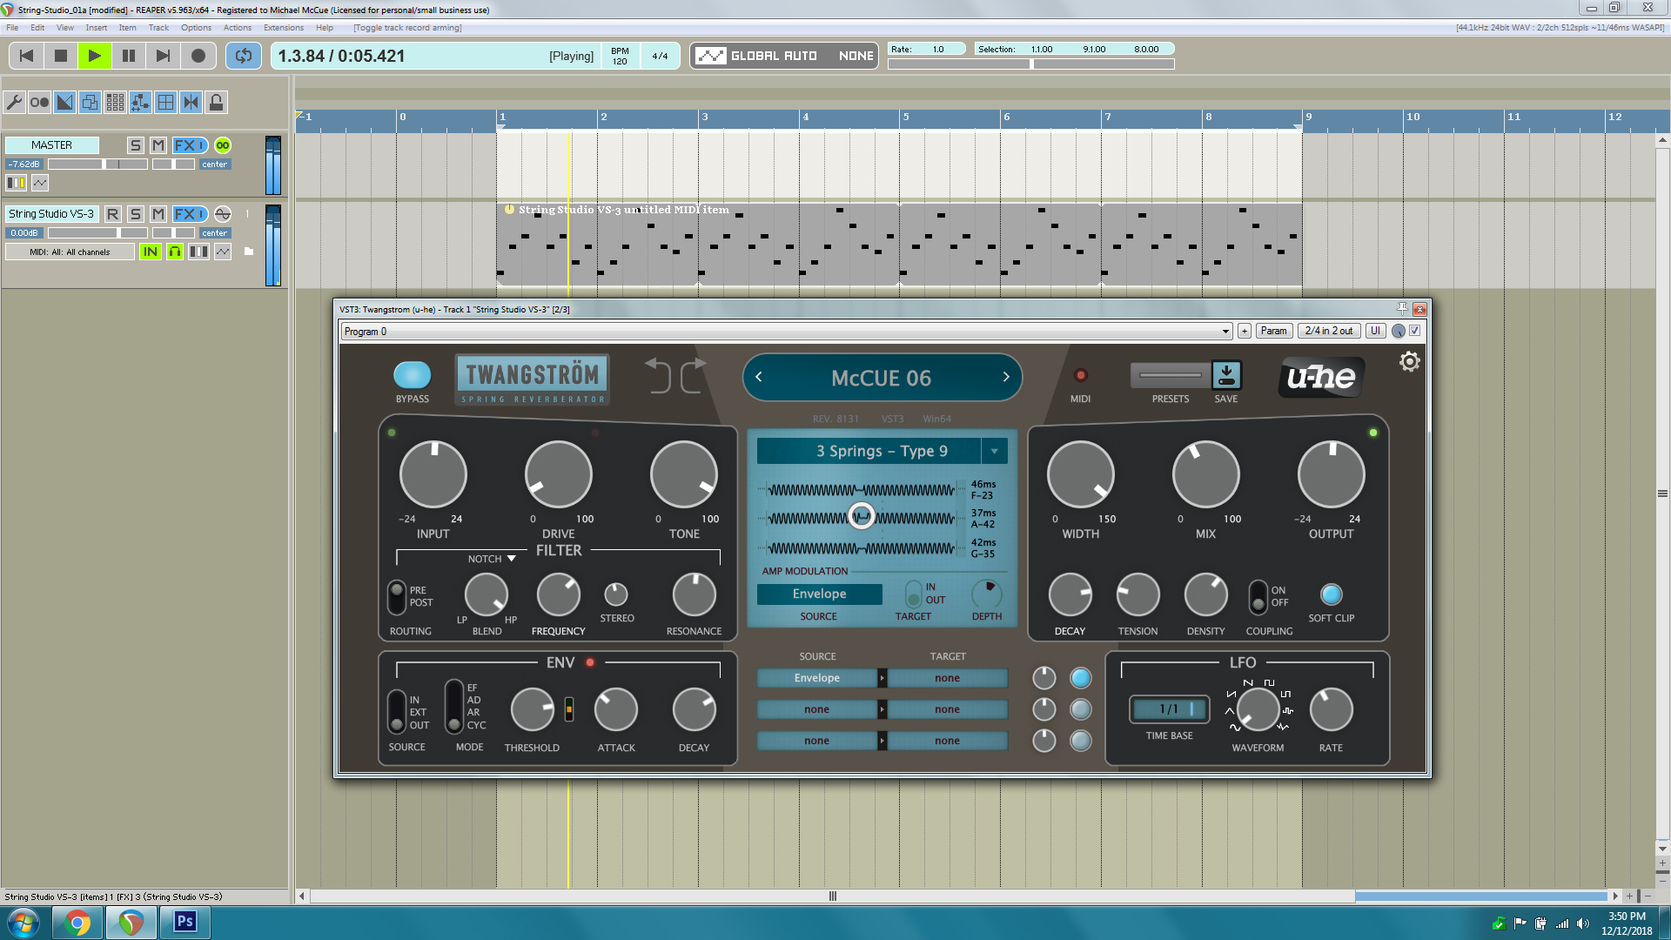Viewport: 1671px width, 940px height.
Task: Click the playback rate slider
Action: pyautogui.click(x=1031, y=64)
